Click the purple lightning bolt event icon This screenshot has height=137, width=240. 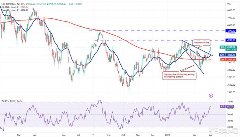point(211,95)
